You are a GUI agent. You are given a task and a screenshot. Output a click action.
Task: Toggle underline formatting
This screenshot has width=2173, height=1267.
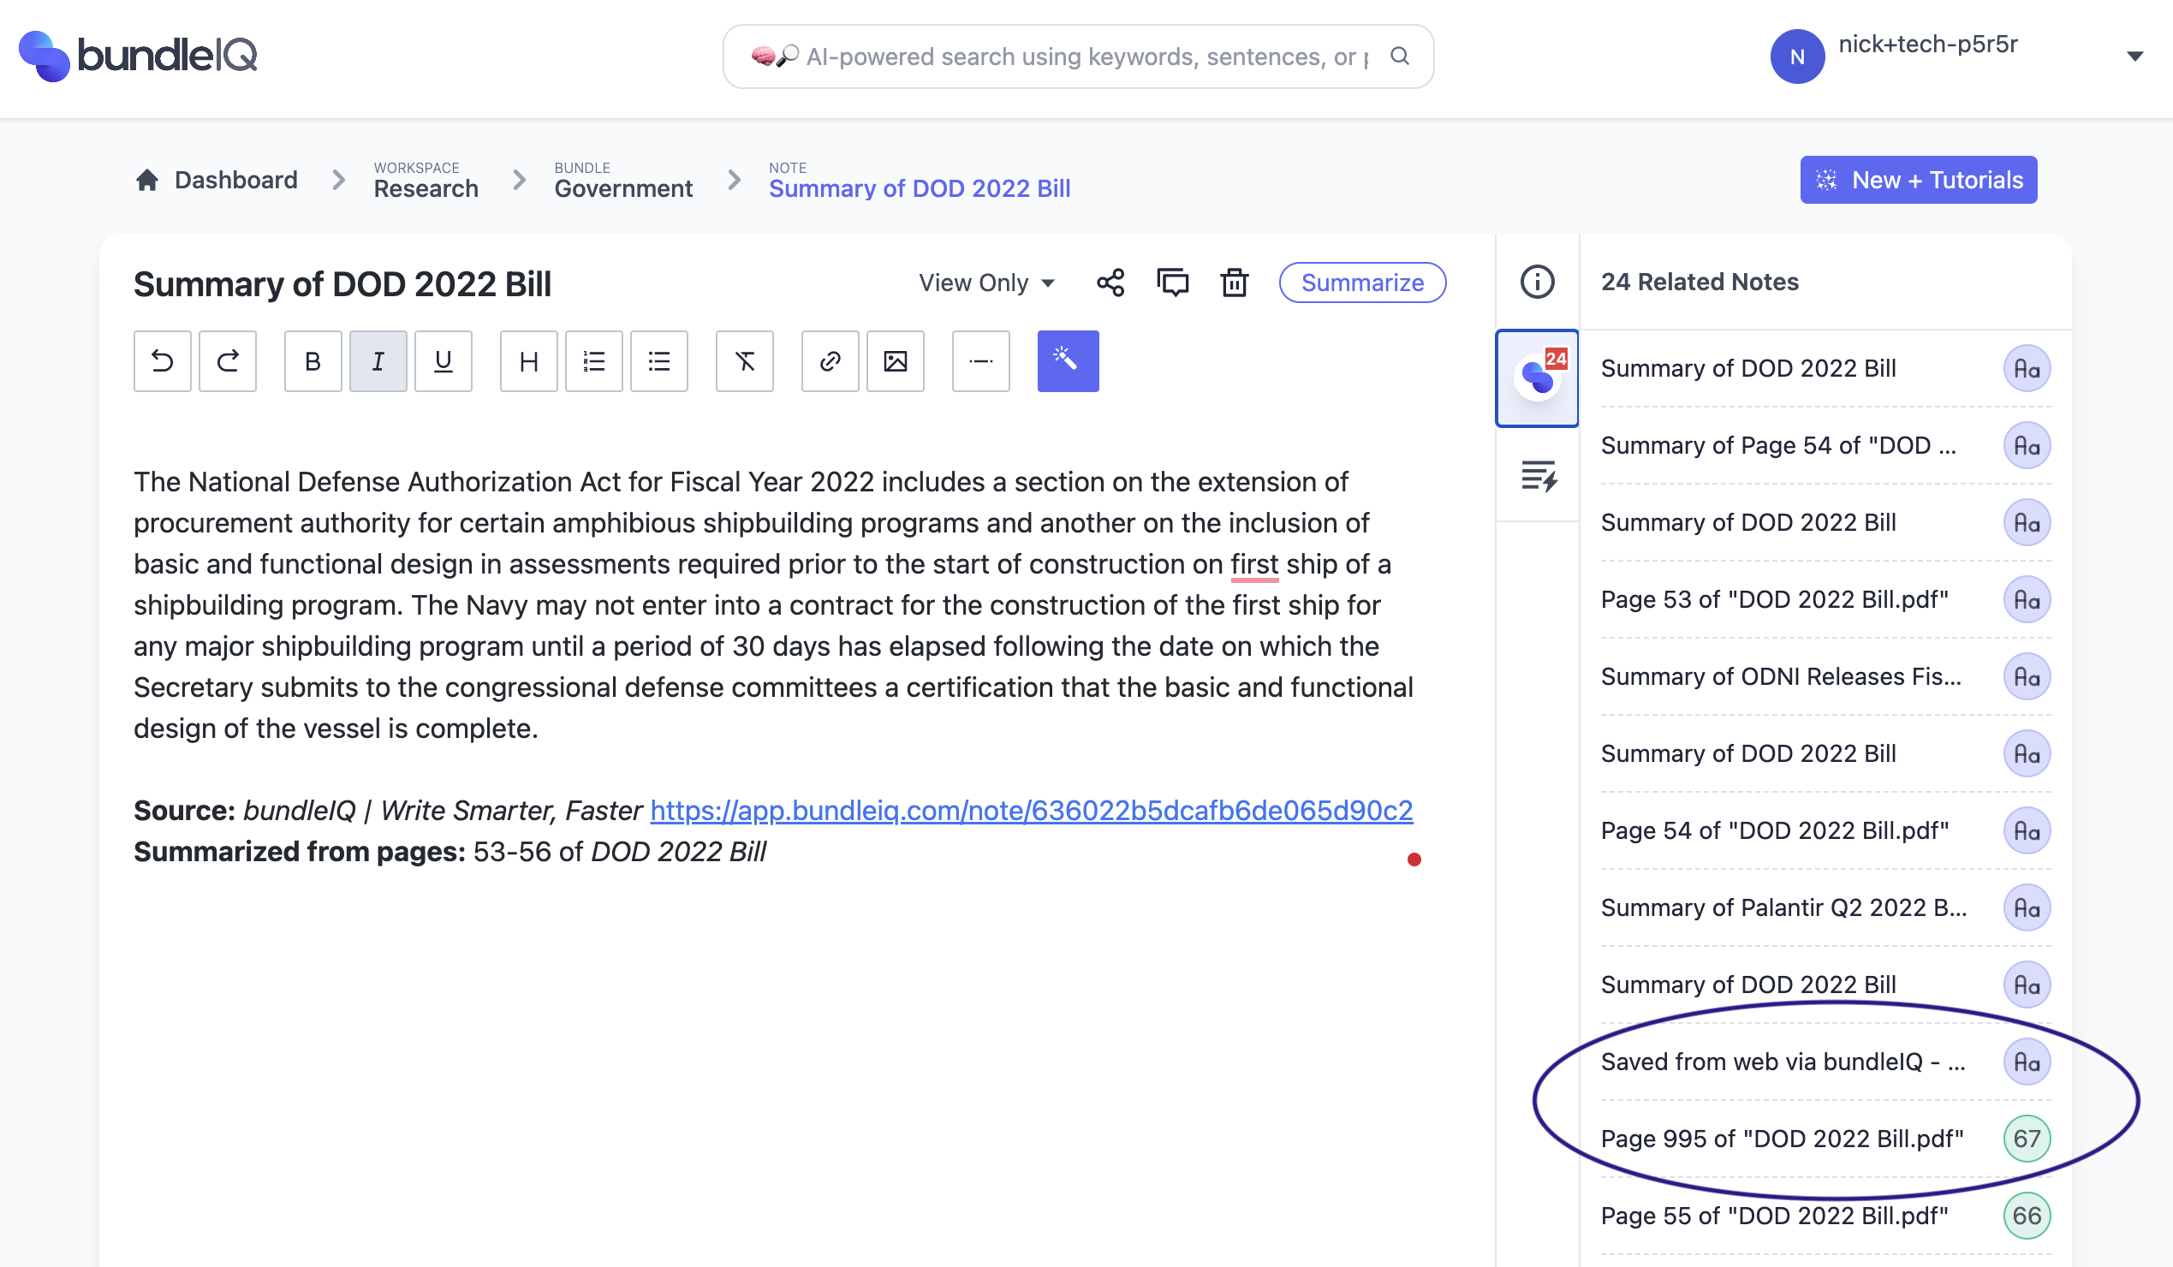tap(444, 361)
